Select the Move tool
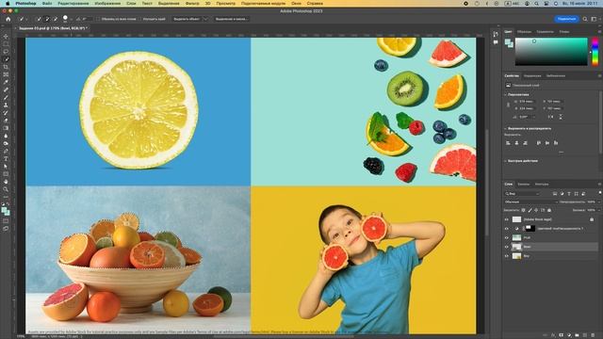Viewport: 603px width, 339px height. 6,37
